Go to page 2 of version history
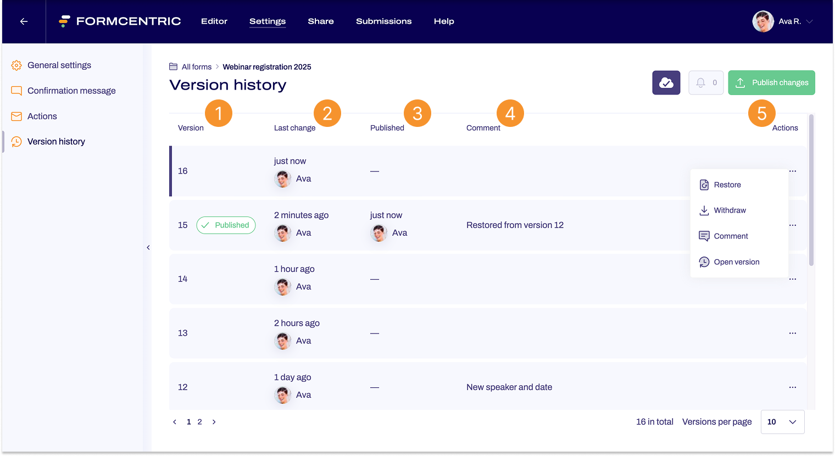The height and width of the screenshot is (456, 835). 199,422
